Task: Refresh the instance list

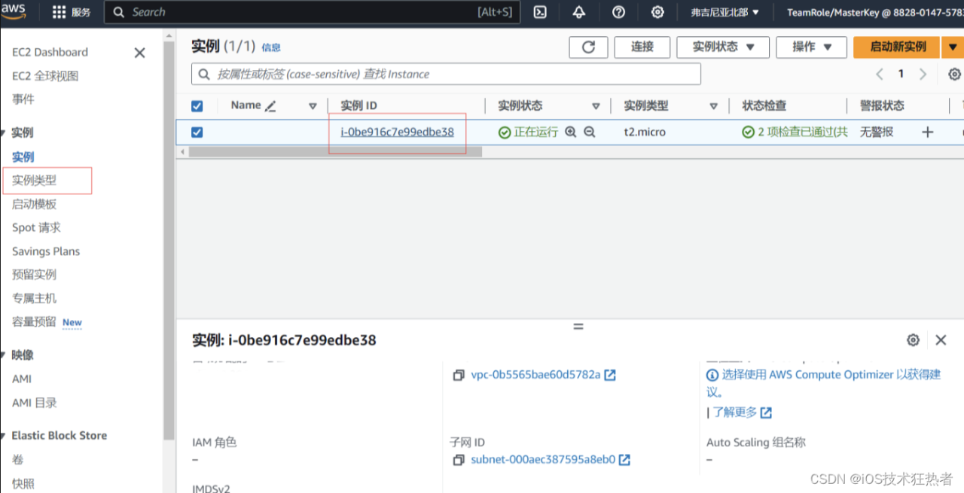Action: click(588, 47)
